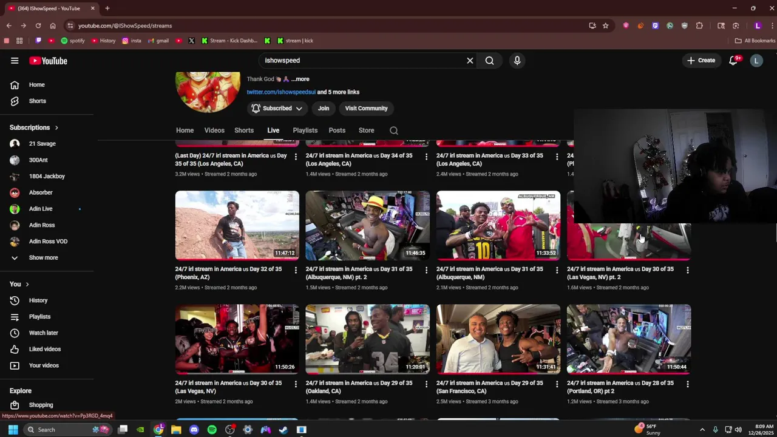Open options menu for Day 32 Phoenix stream
This screenshot has width=777, height=437.
tap(296, 270)
